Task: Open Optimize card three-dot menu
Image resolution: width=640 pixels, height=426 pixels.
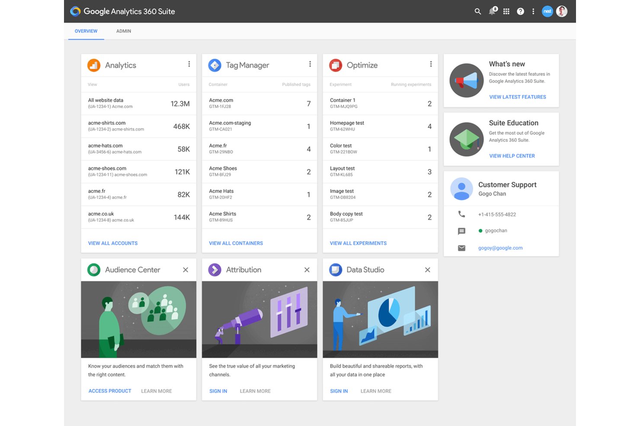Action: point(431,64)
